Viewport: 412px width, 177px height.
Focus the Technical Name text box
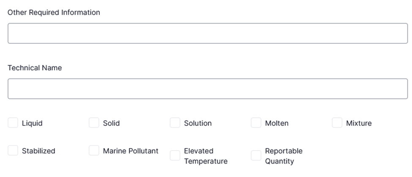(207, 89)
